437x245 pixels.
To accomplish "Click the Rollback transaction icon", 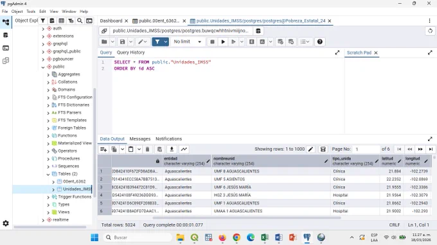I will (291, 42).
